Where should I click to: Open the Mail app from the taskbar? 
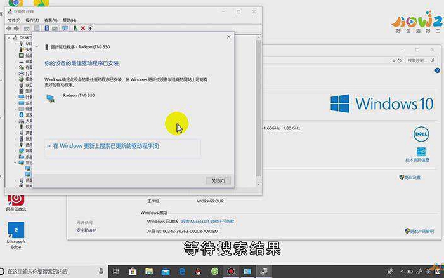[166, 272]
